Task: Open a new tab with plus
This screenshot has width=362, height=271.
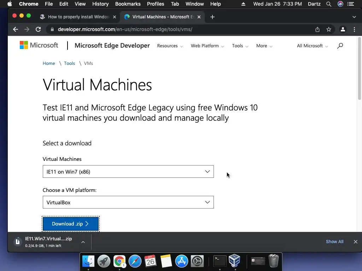Action: [212, 17]
